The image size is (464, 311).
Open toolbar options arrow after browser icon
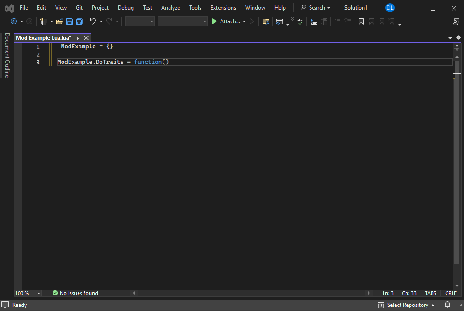pos(288,24)
